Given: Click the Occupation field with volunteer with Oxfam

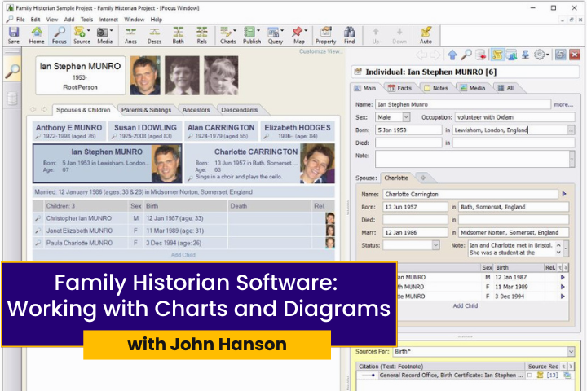Looking at the screenshot, I should (x=514, y=117).
